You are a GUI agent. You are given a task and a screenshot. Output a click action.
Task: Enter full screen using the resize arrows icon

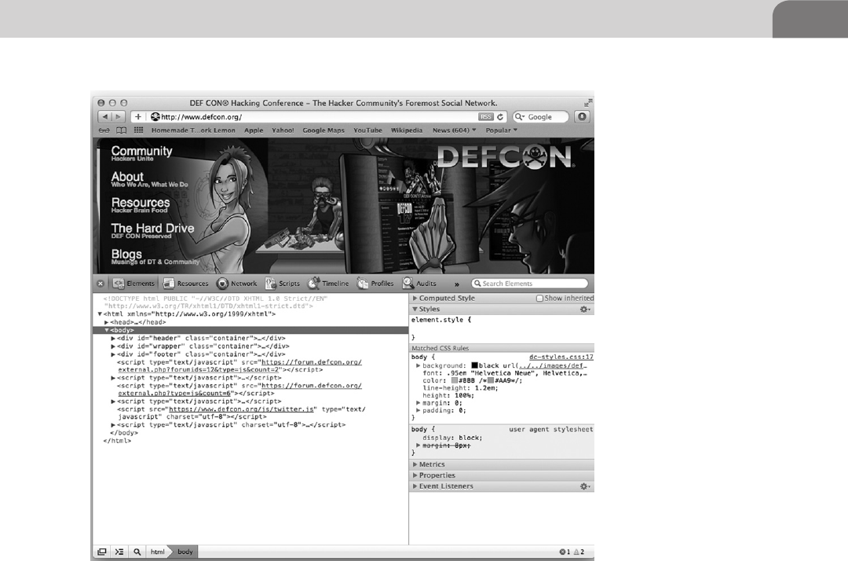coord(588,103)
